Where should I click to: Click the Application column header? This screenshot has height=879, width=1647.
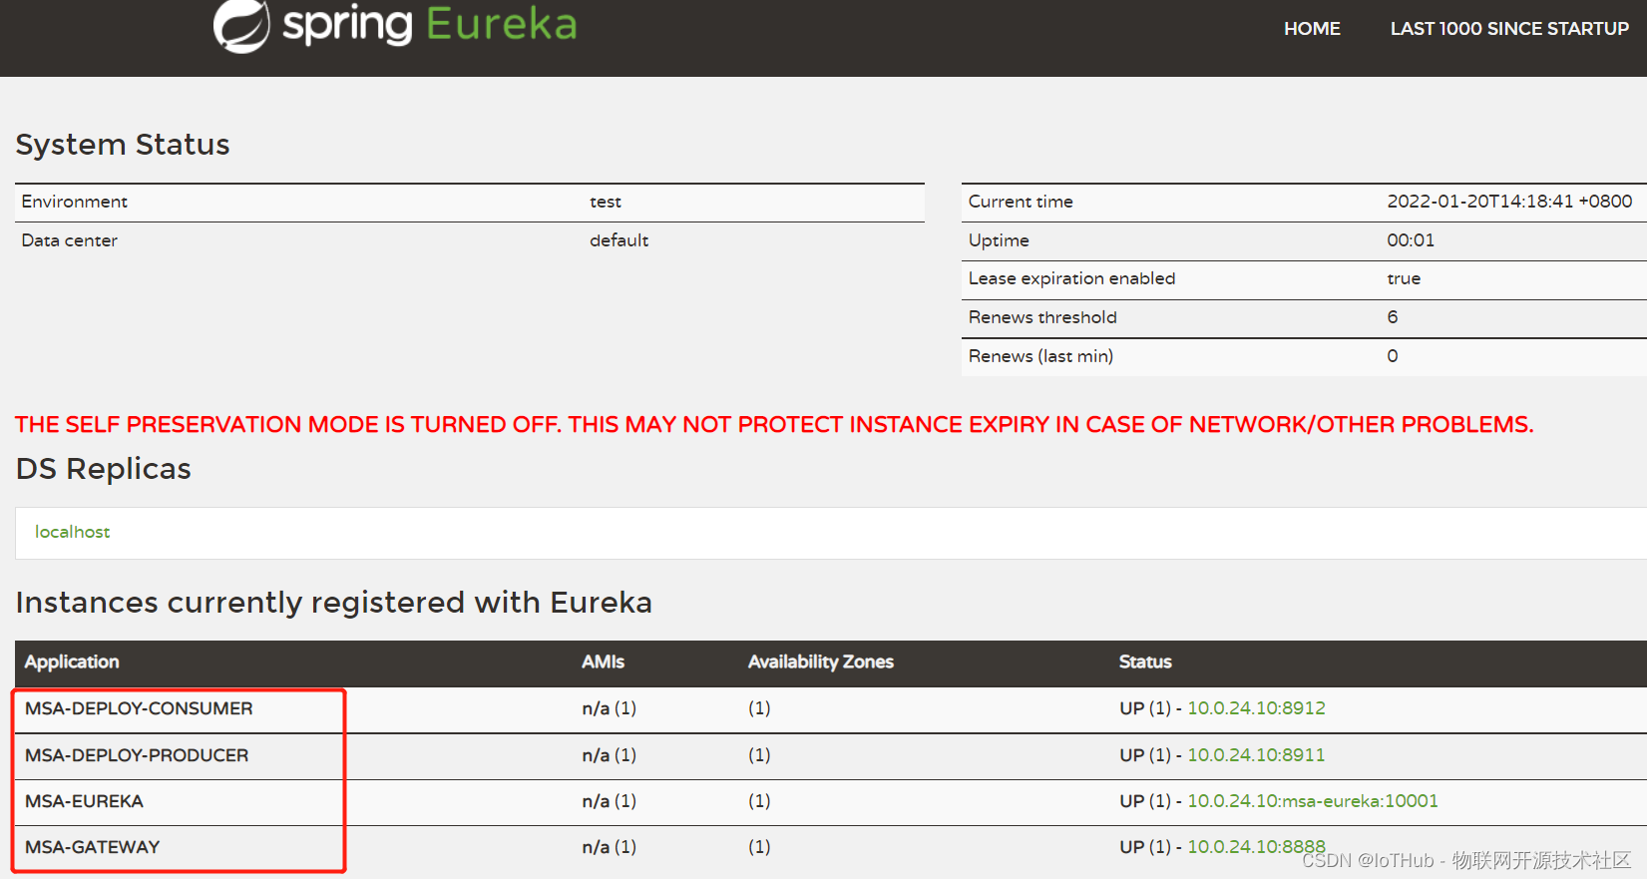pyautogui.click(x=72, y=661)
